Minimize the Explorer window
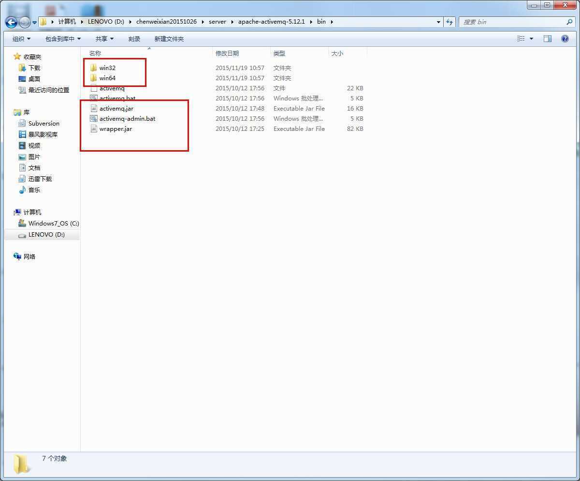 pos(534,5)
